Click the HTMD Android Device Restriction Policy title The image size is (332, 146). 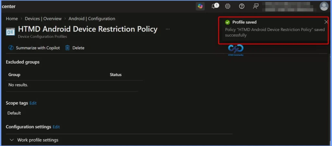click(88, 29)
